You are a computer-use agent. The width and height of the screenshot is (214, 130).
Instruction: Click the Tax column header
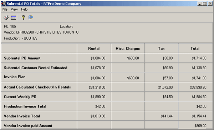(161, 48)
